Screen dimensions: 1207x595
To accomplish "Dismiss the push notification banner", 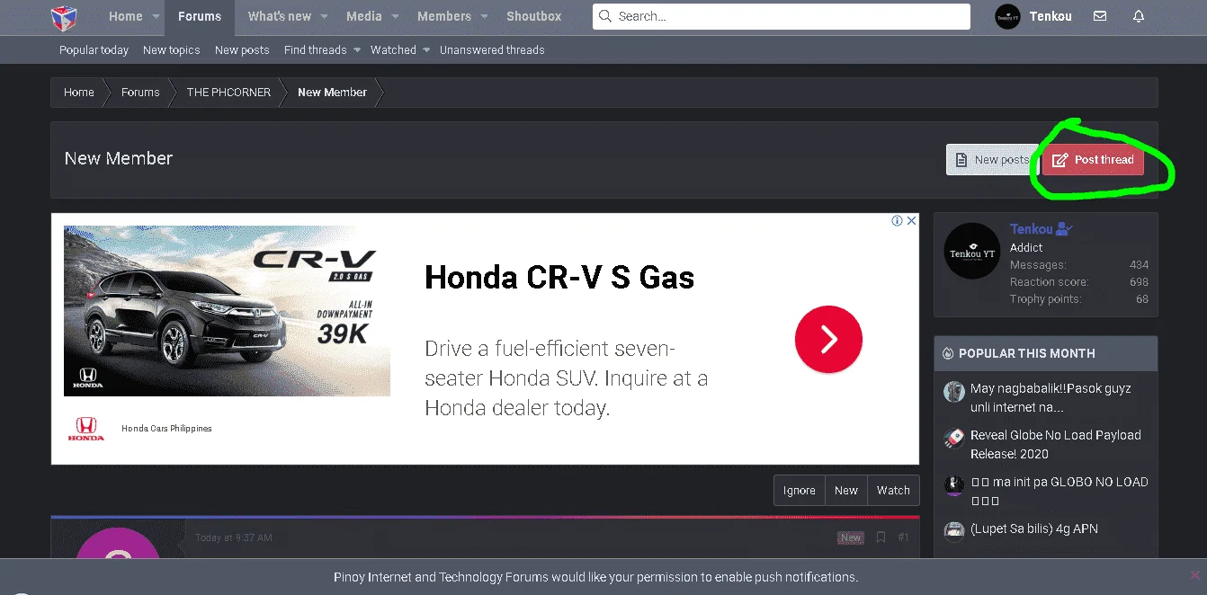I will tap(1194, 575).
